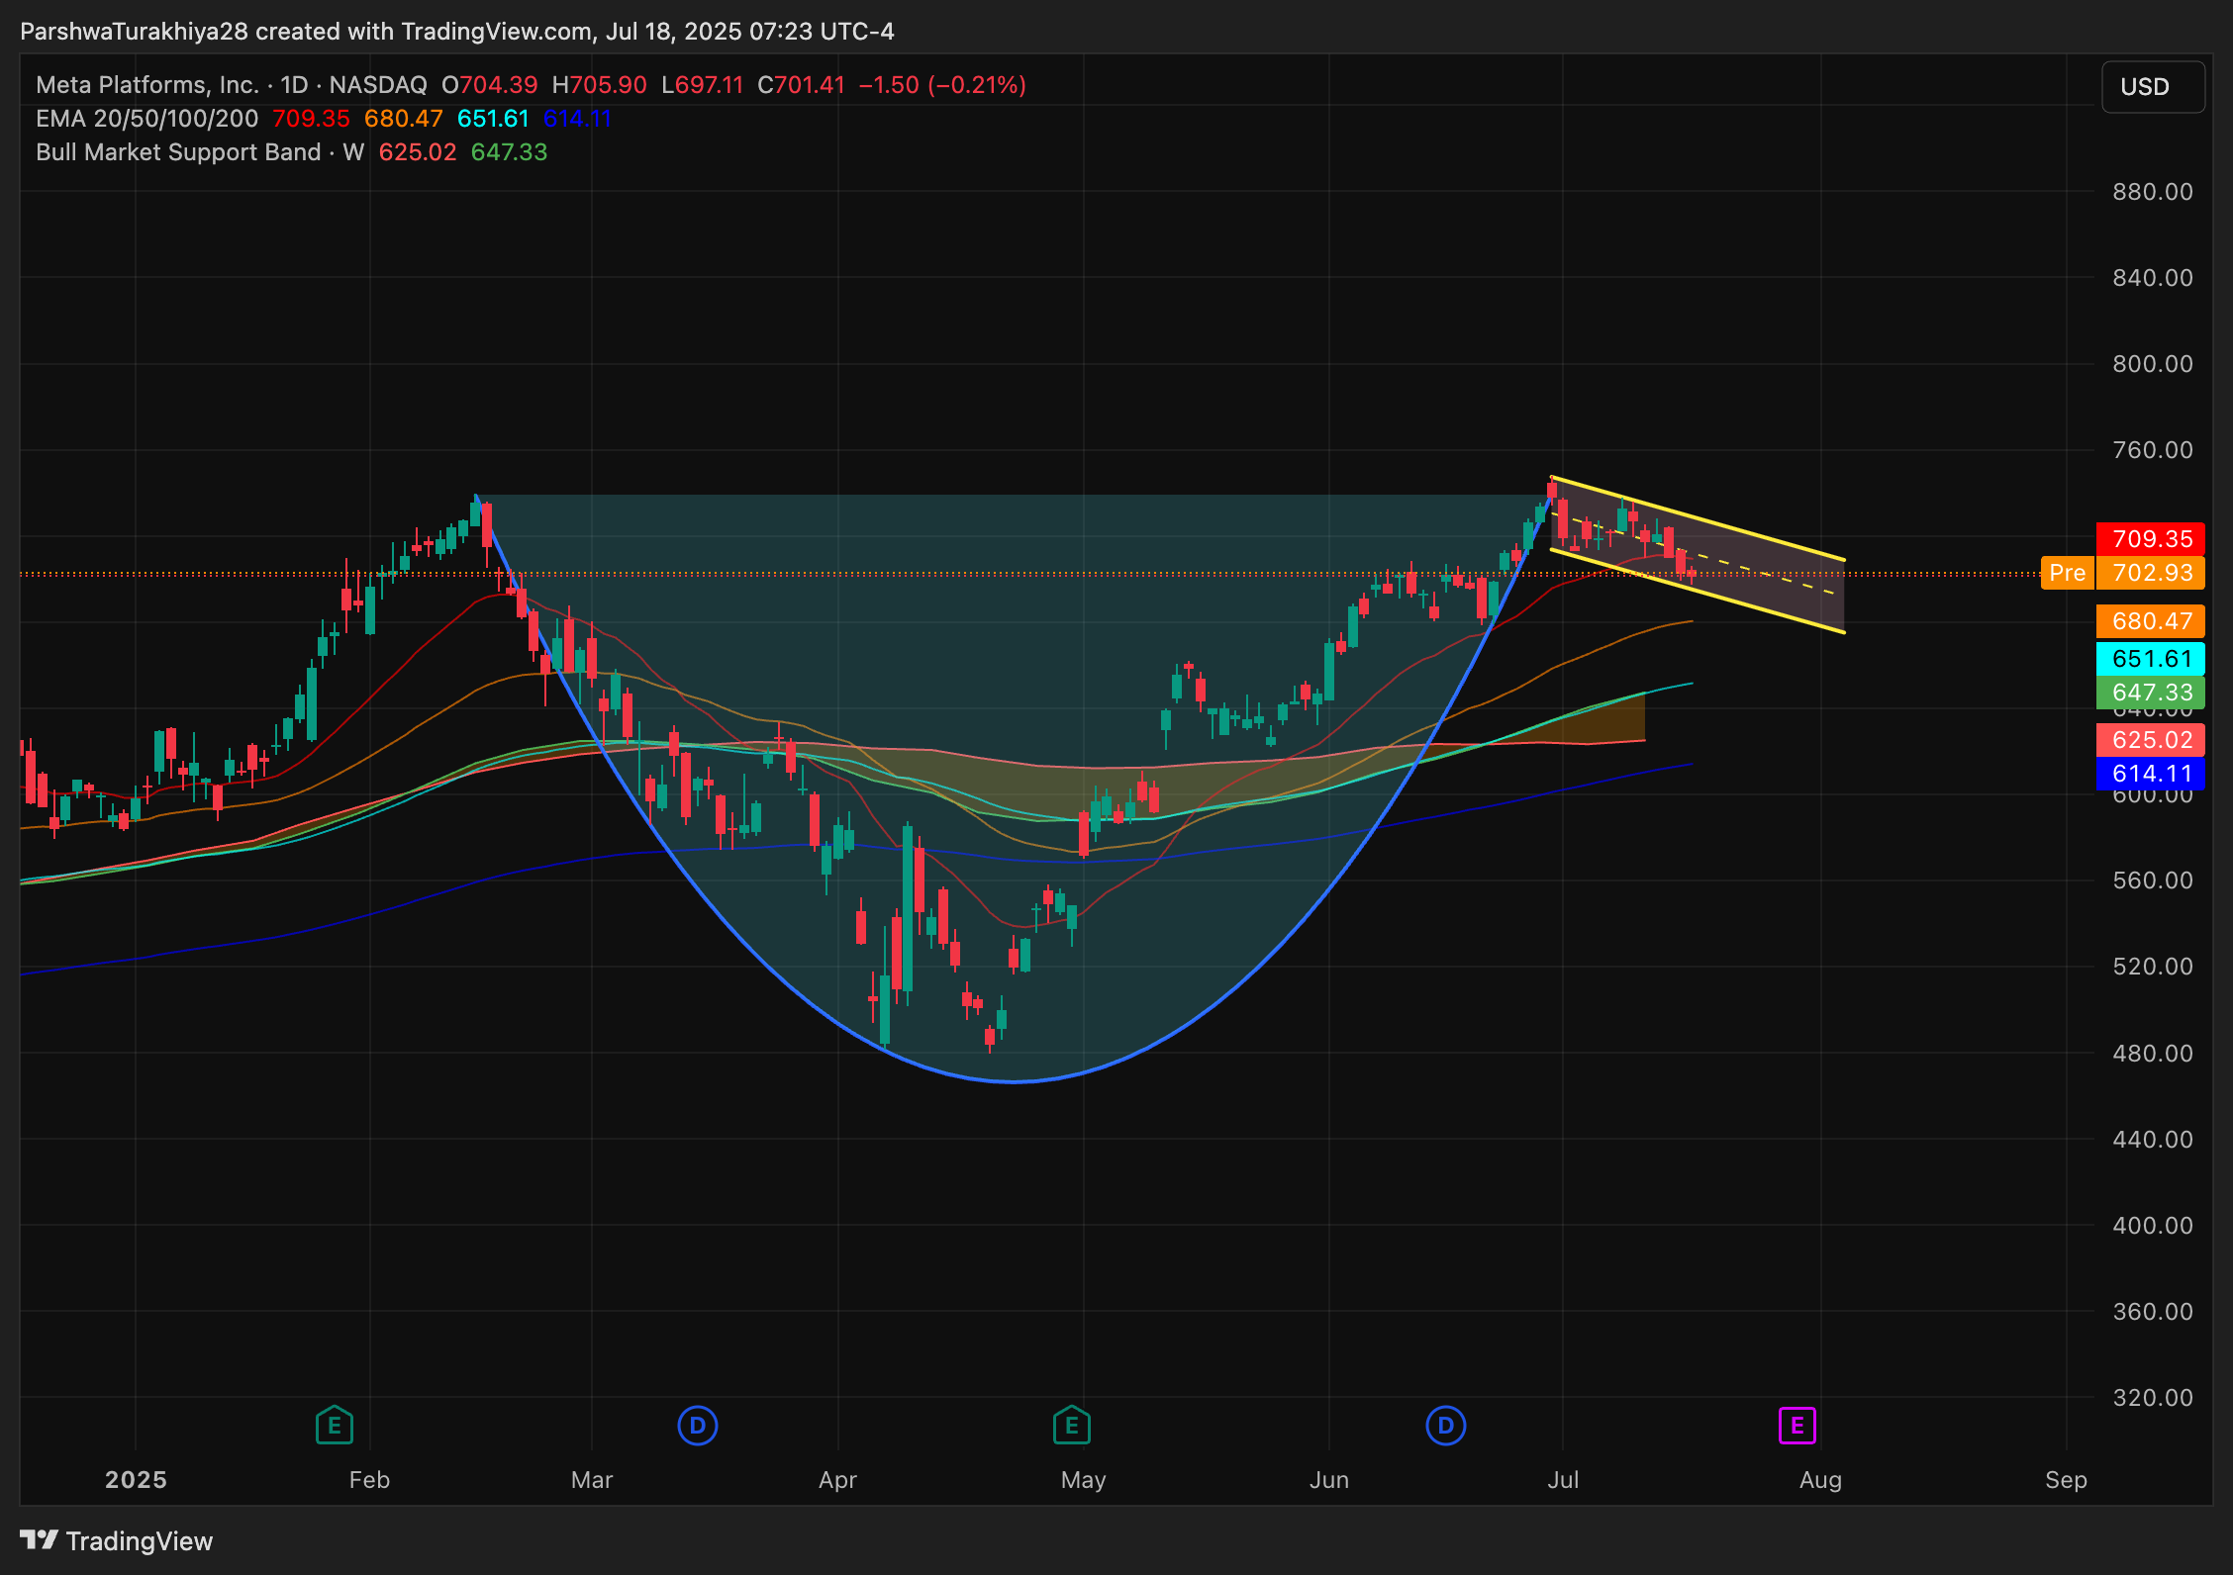Select the EMA 20/50/100/200 indicator legend

[x=146, y=119]
